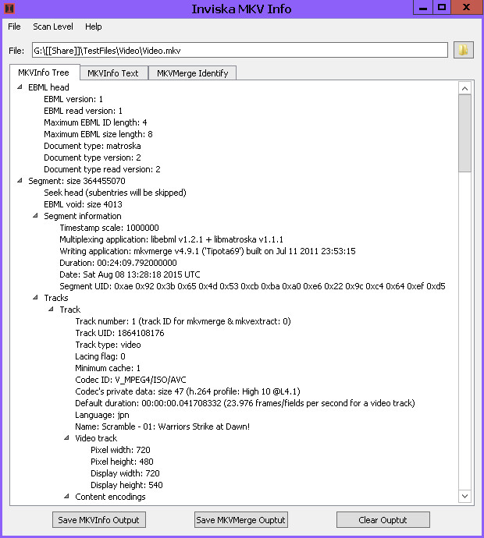Minimize the Inviska MKV Info window

coord(423,8)
